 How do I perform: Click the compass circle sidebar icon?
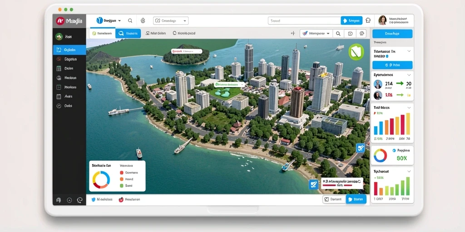pyautogui.click(x=59, y=106)
